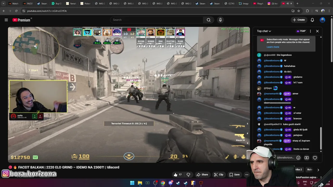Like the video with 17 likes

click(x=178, y=175)
